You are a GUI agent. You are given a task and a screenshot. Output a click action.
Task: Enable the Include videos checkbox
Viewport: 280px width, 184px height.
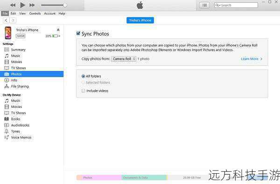83,91
